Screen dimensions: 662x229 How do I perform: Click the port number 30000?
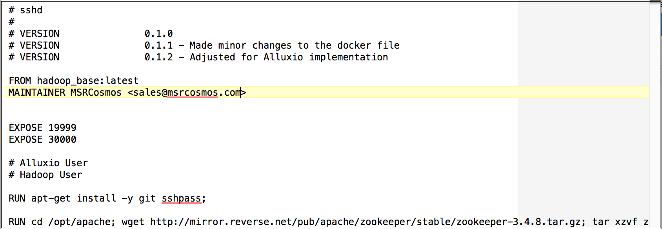(62, 140)
